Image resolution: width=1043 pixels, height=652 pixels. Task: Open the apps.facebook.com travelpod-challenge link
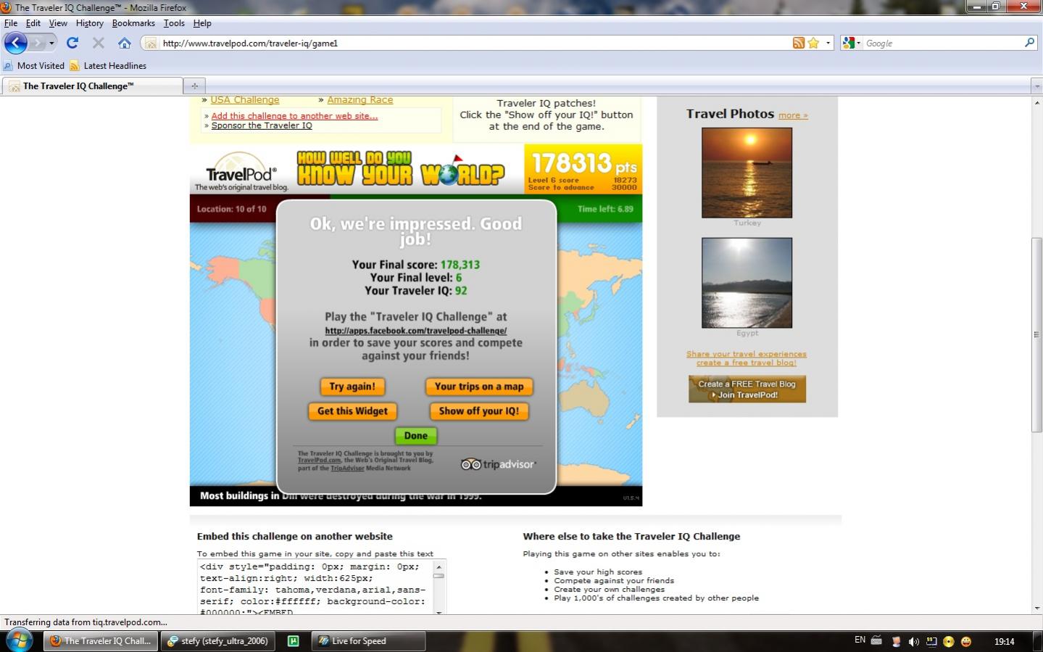click(x=416, y=331)
